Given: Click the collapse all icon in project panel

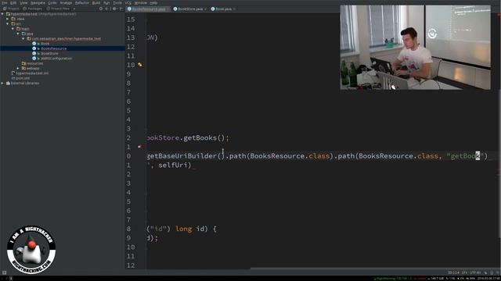Looking at the screenshot, I should 106,9.
